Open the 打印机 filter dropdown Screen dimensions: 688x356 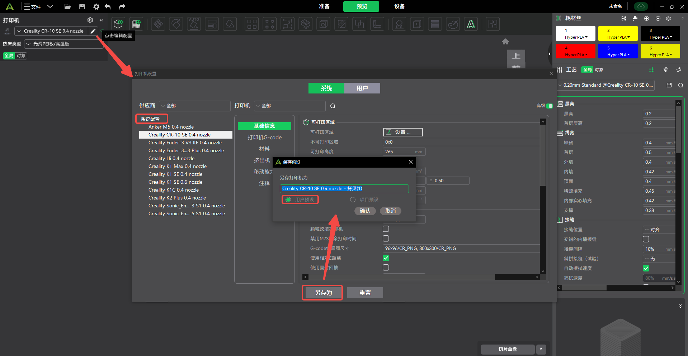(x=290, y=106)
